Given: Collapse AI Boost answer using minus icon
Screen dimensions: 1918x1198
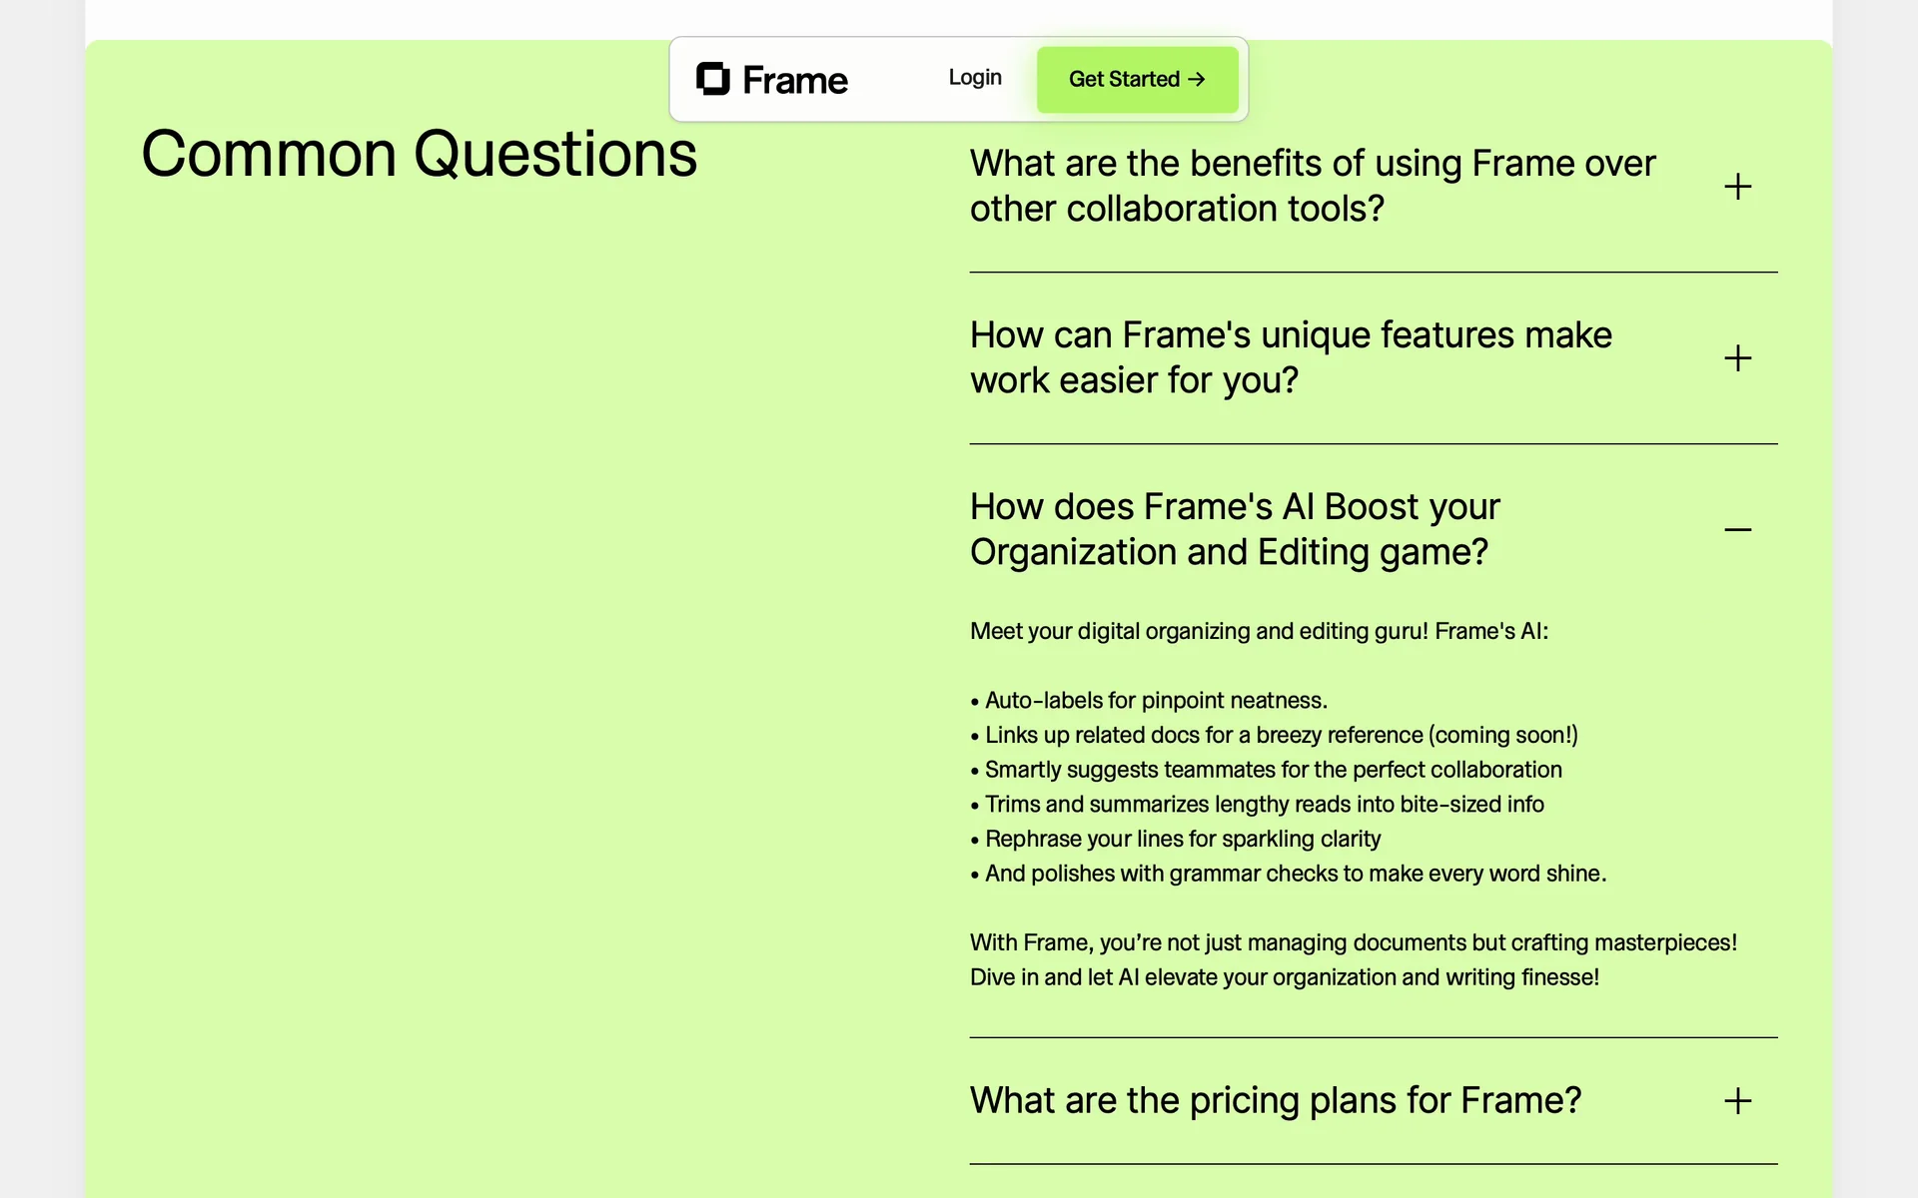Looking at the screenshot, I should tap(1737, 529).
